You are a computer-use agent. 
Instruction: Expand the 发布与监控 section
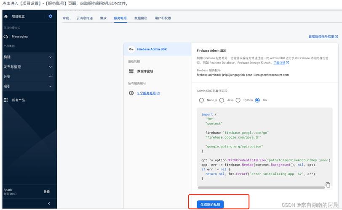tap(28, 67)
